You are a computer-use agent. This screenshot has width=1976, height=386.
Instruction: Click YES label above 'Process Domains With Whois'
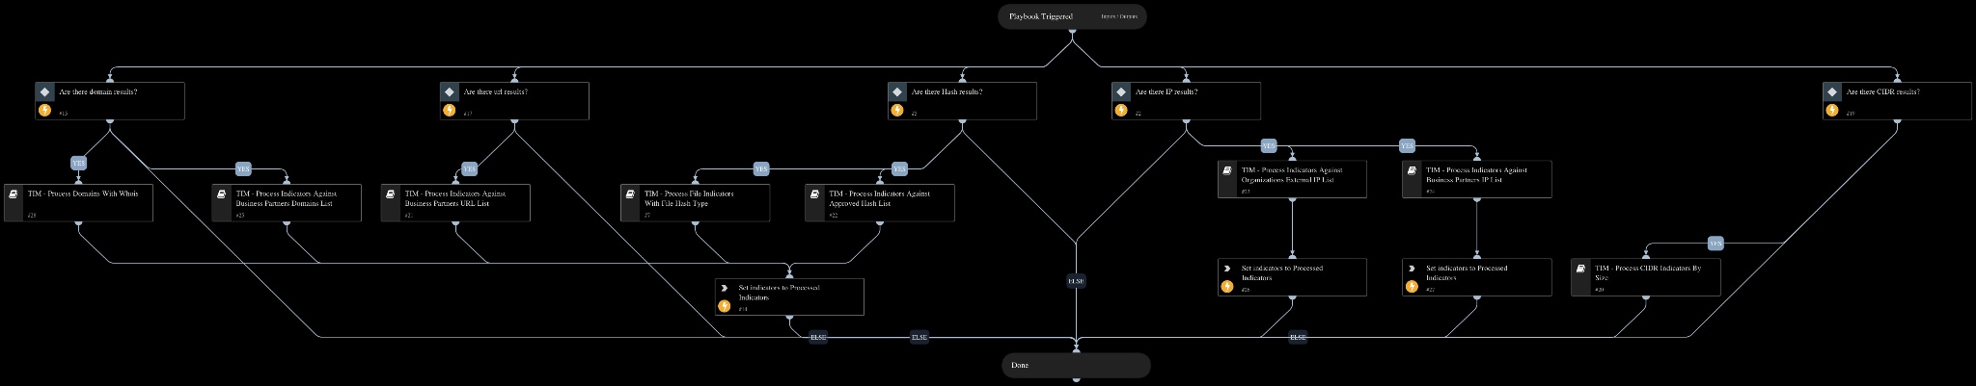[79, 163]
